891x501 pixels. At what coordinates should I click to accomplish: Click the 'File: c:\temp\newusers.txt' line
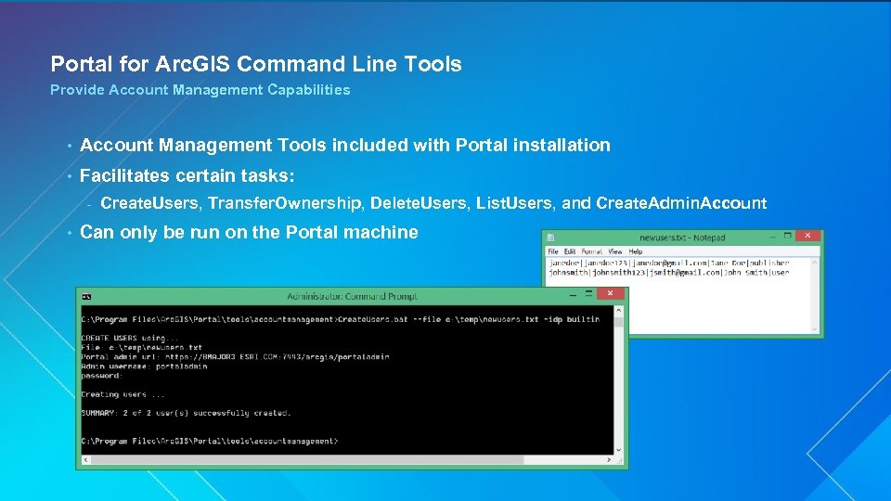click(x=141, y=347)
